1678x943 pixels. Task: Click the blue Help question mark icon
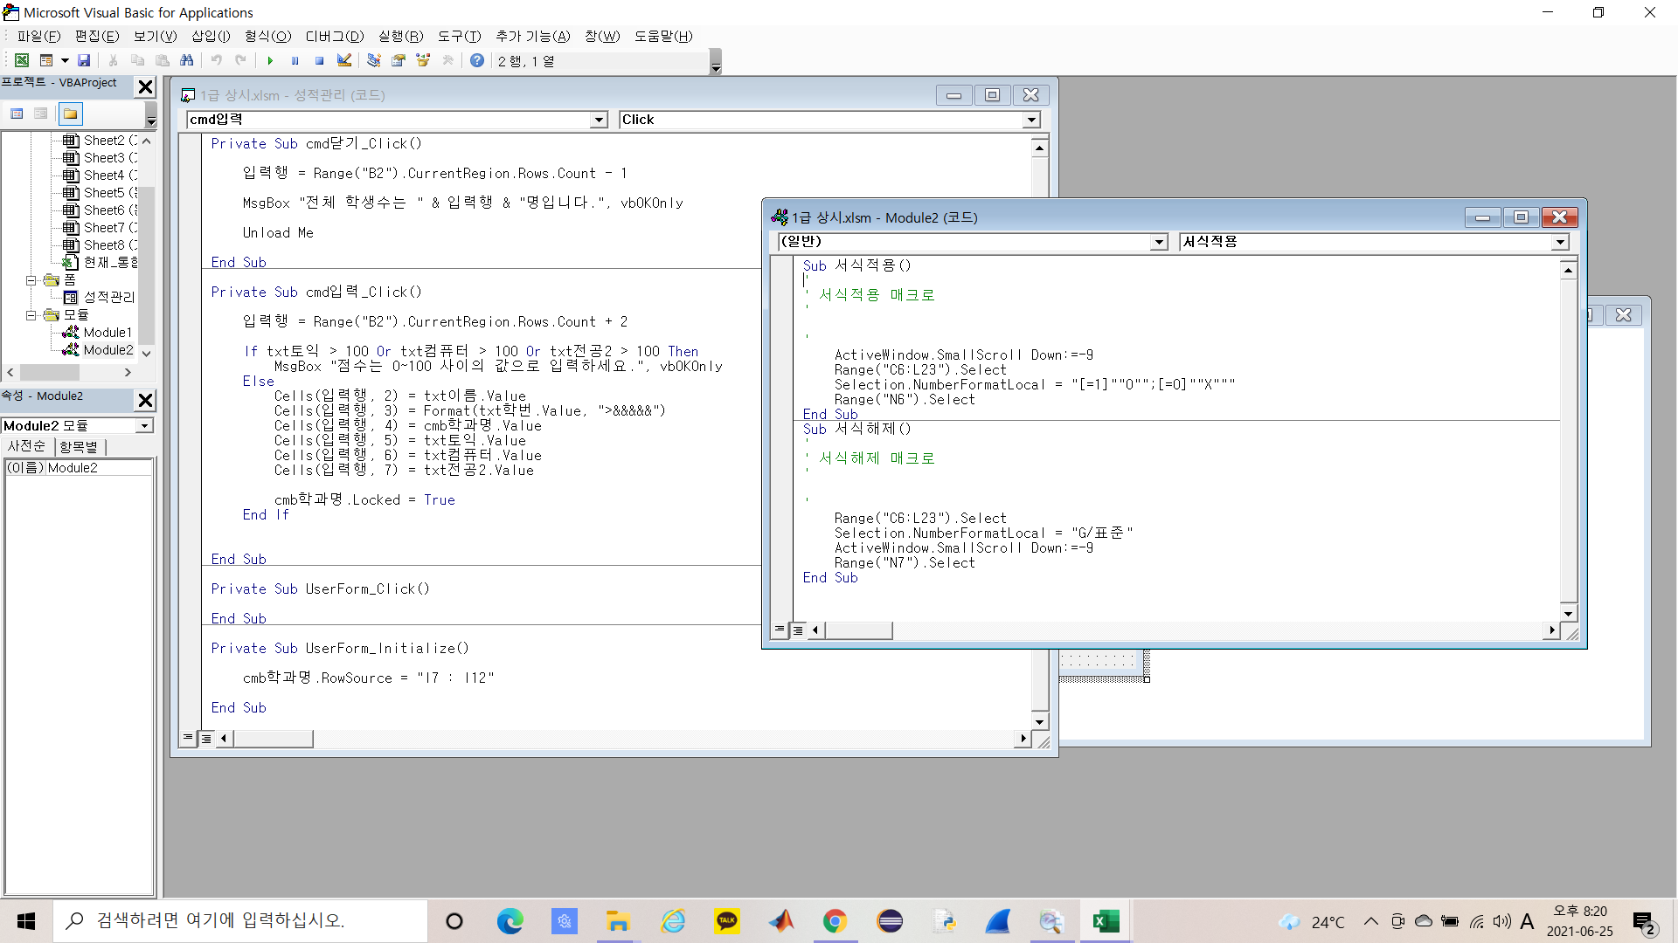(x=476, y=60)
